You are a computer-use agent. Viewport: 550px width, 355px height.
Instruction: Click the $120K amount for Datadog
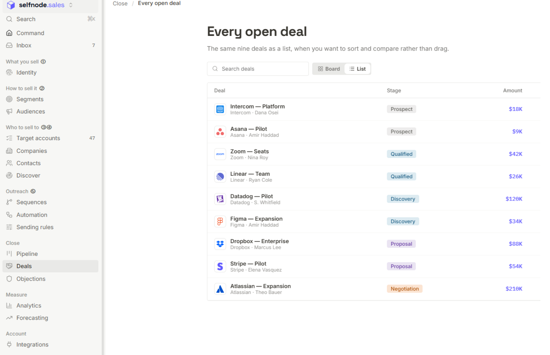click(x=514, y=199)
